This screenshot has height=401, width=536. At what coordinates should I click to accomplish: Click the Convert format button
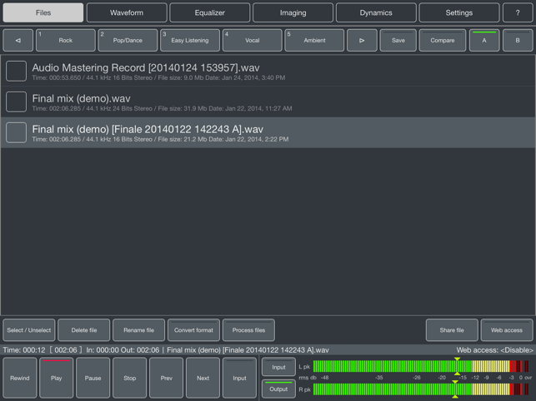coord(193,330)
